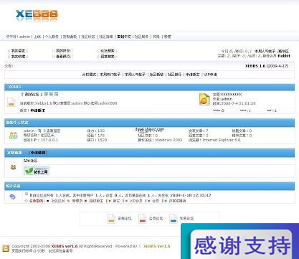Viewport: 299px width, 259px height.
Task: Open the 风格 style menu
Action: pos(156,37)
